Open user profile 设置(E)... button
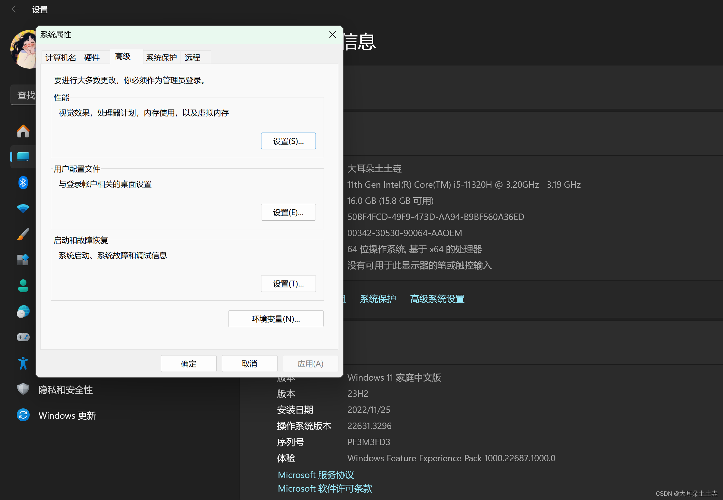 [288, 212]
